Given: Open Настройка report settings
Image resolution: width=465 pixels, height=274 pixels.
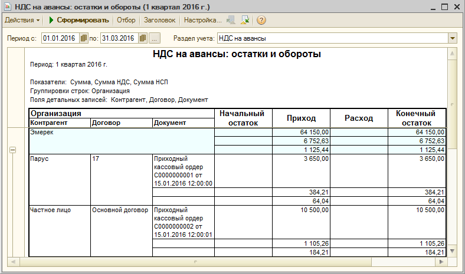Looking at the screenshot, I should click(x=202, y=20).
